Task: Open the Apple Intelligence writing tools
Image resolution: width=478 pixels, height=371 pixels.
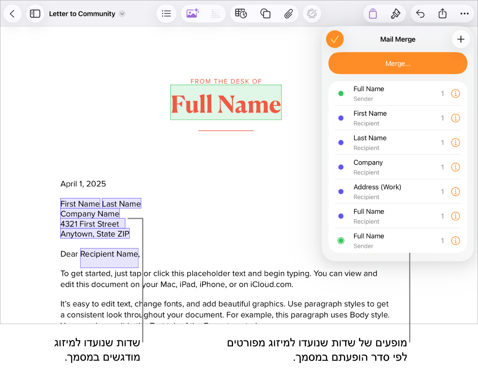Action: [312, 13]
